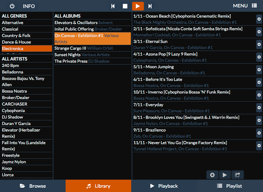Add Brazilenco track to playlist
The width and height of the screenshot is (263, 192).
[259, 133]
